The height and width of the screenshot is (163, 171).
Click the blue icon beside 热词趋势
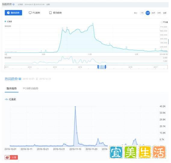coord(20,79)
